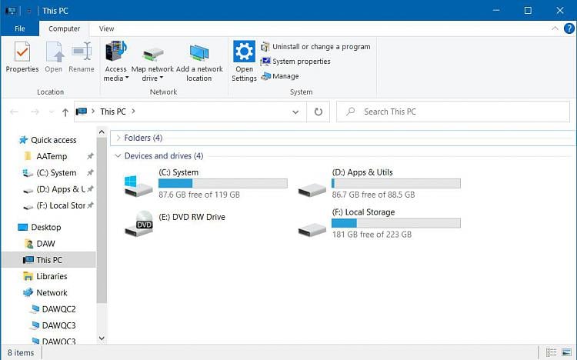Open the File menu tab
This screenshot has width=577, height=360.
[19, 28]
